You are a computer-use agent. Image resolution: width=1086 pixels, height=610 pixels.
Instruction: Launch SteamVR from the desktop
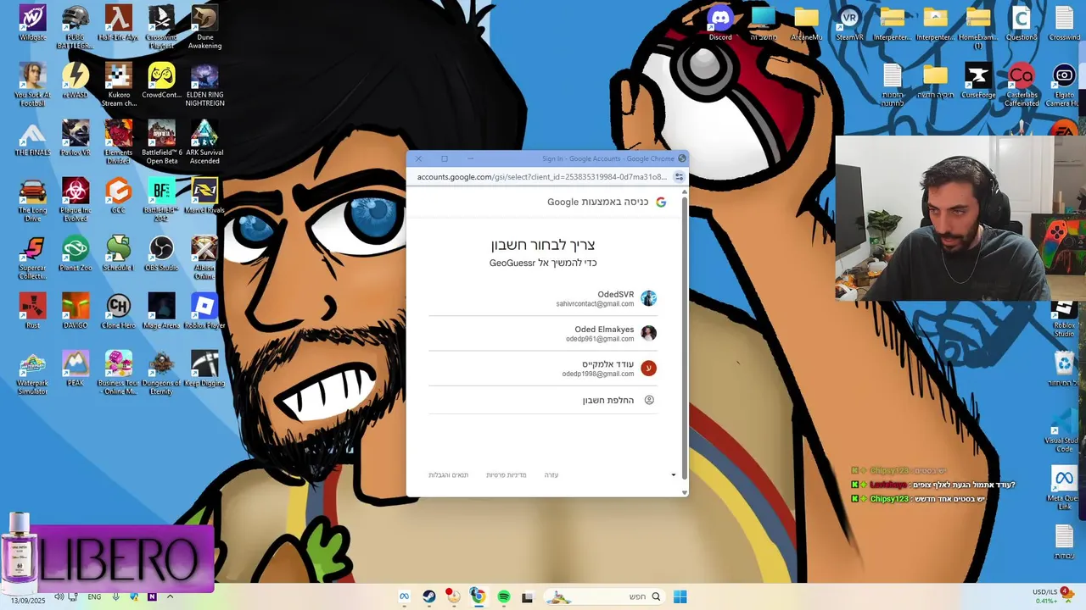click(849, 23)
